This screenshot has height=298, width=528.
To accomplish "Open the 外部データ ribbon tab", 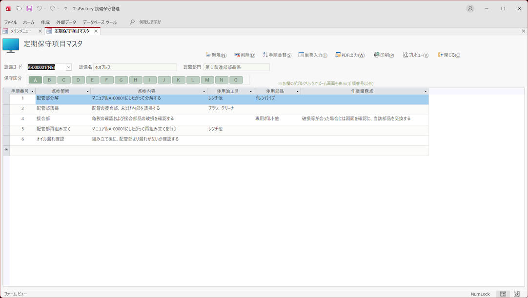I will [66, 22].
